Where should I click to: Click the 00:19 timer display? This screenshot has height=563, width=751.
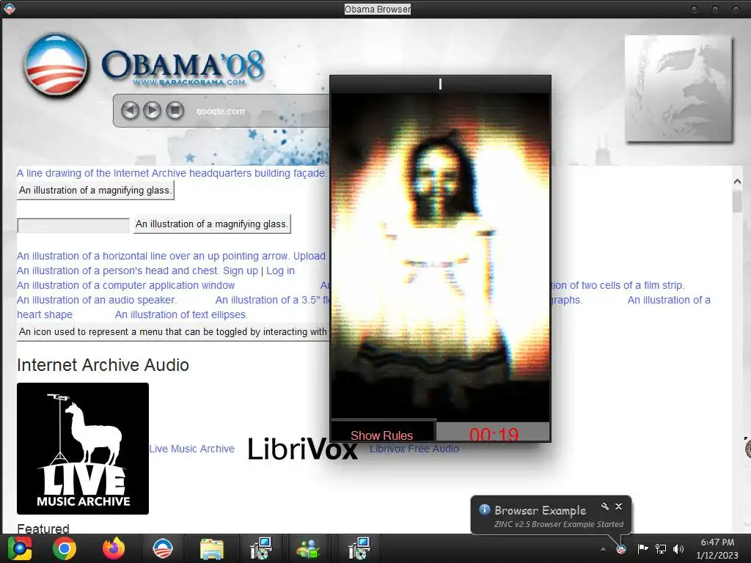click(x=494, y=433)
